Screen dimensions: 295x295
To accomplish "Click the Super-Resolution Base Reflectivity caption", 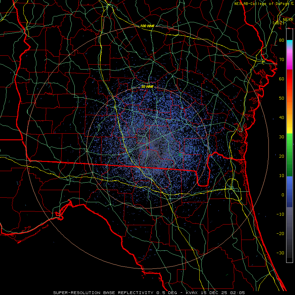I will point(149,293).
